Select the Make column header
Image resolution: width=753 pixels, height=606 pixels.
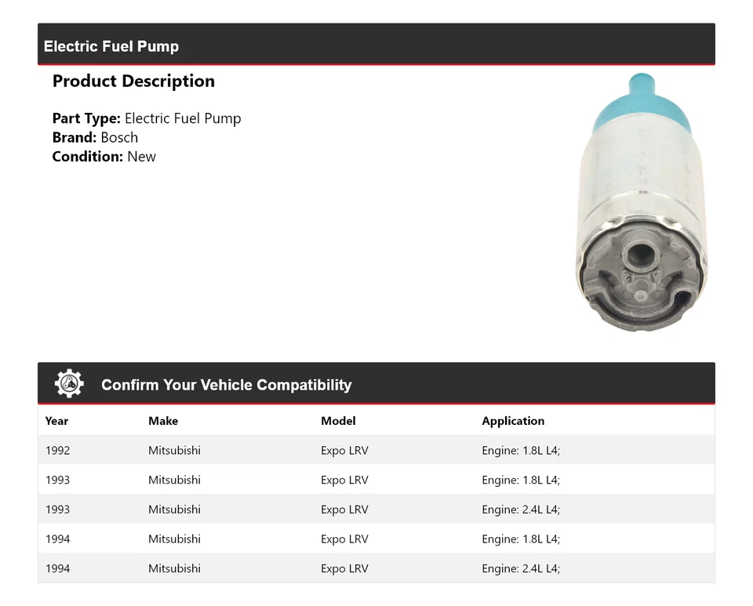[x=163, y=421]
